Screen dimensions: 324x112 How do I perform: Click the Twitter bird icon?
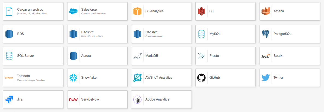pos(266,78)
